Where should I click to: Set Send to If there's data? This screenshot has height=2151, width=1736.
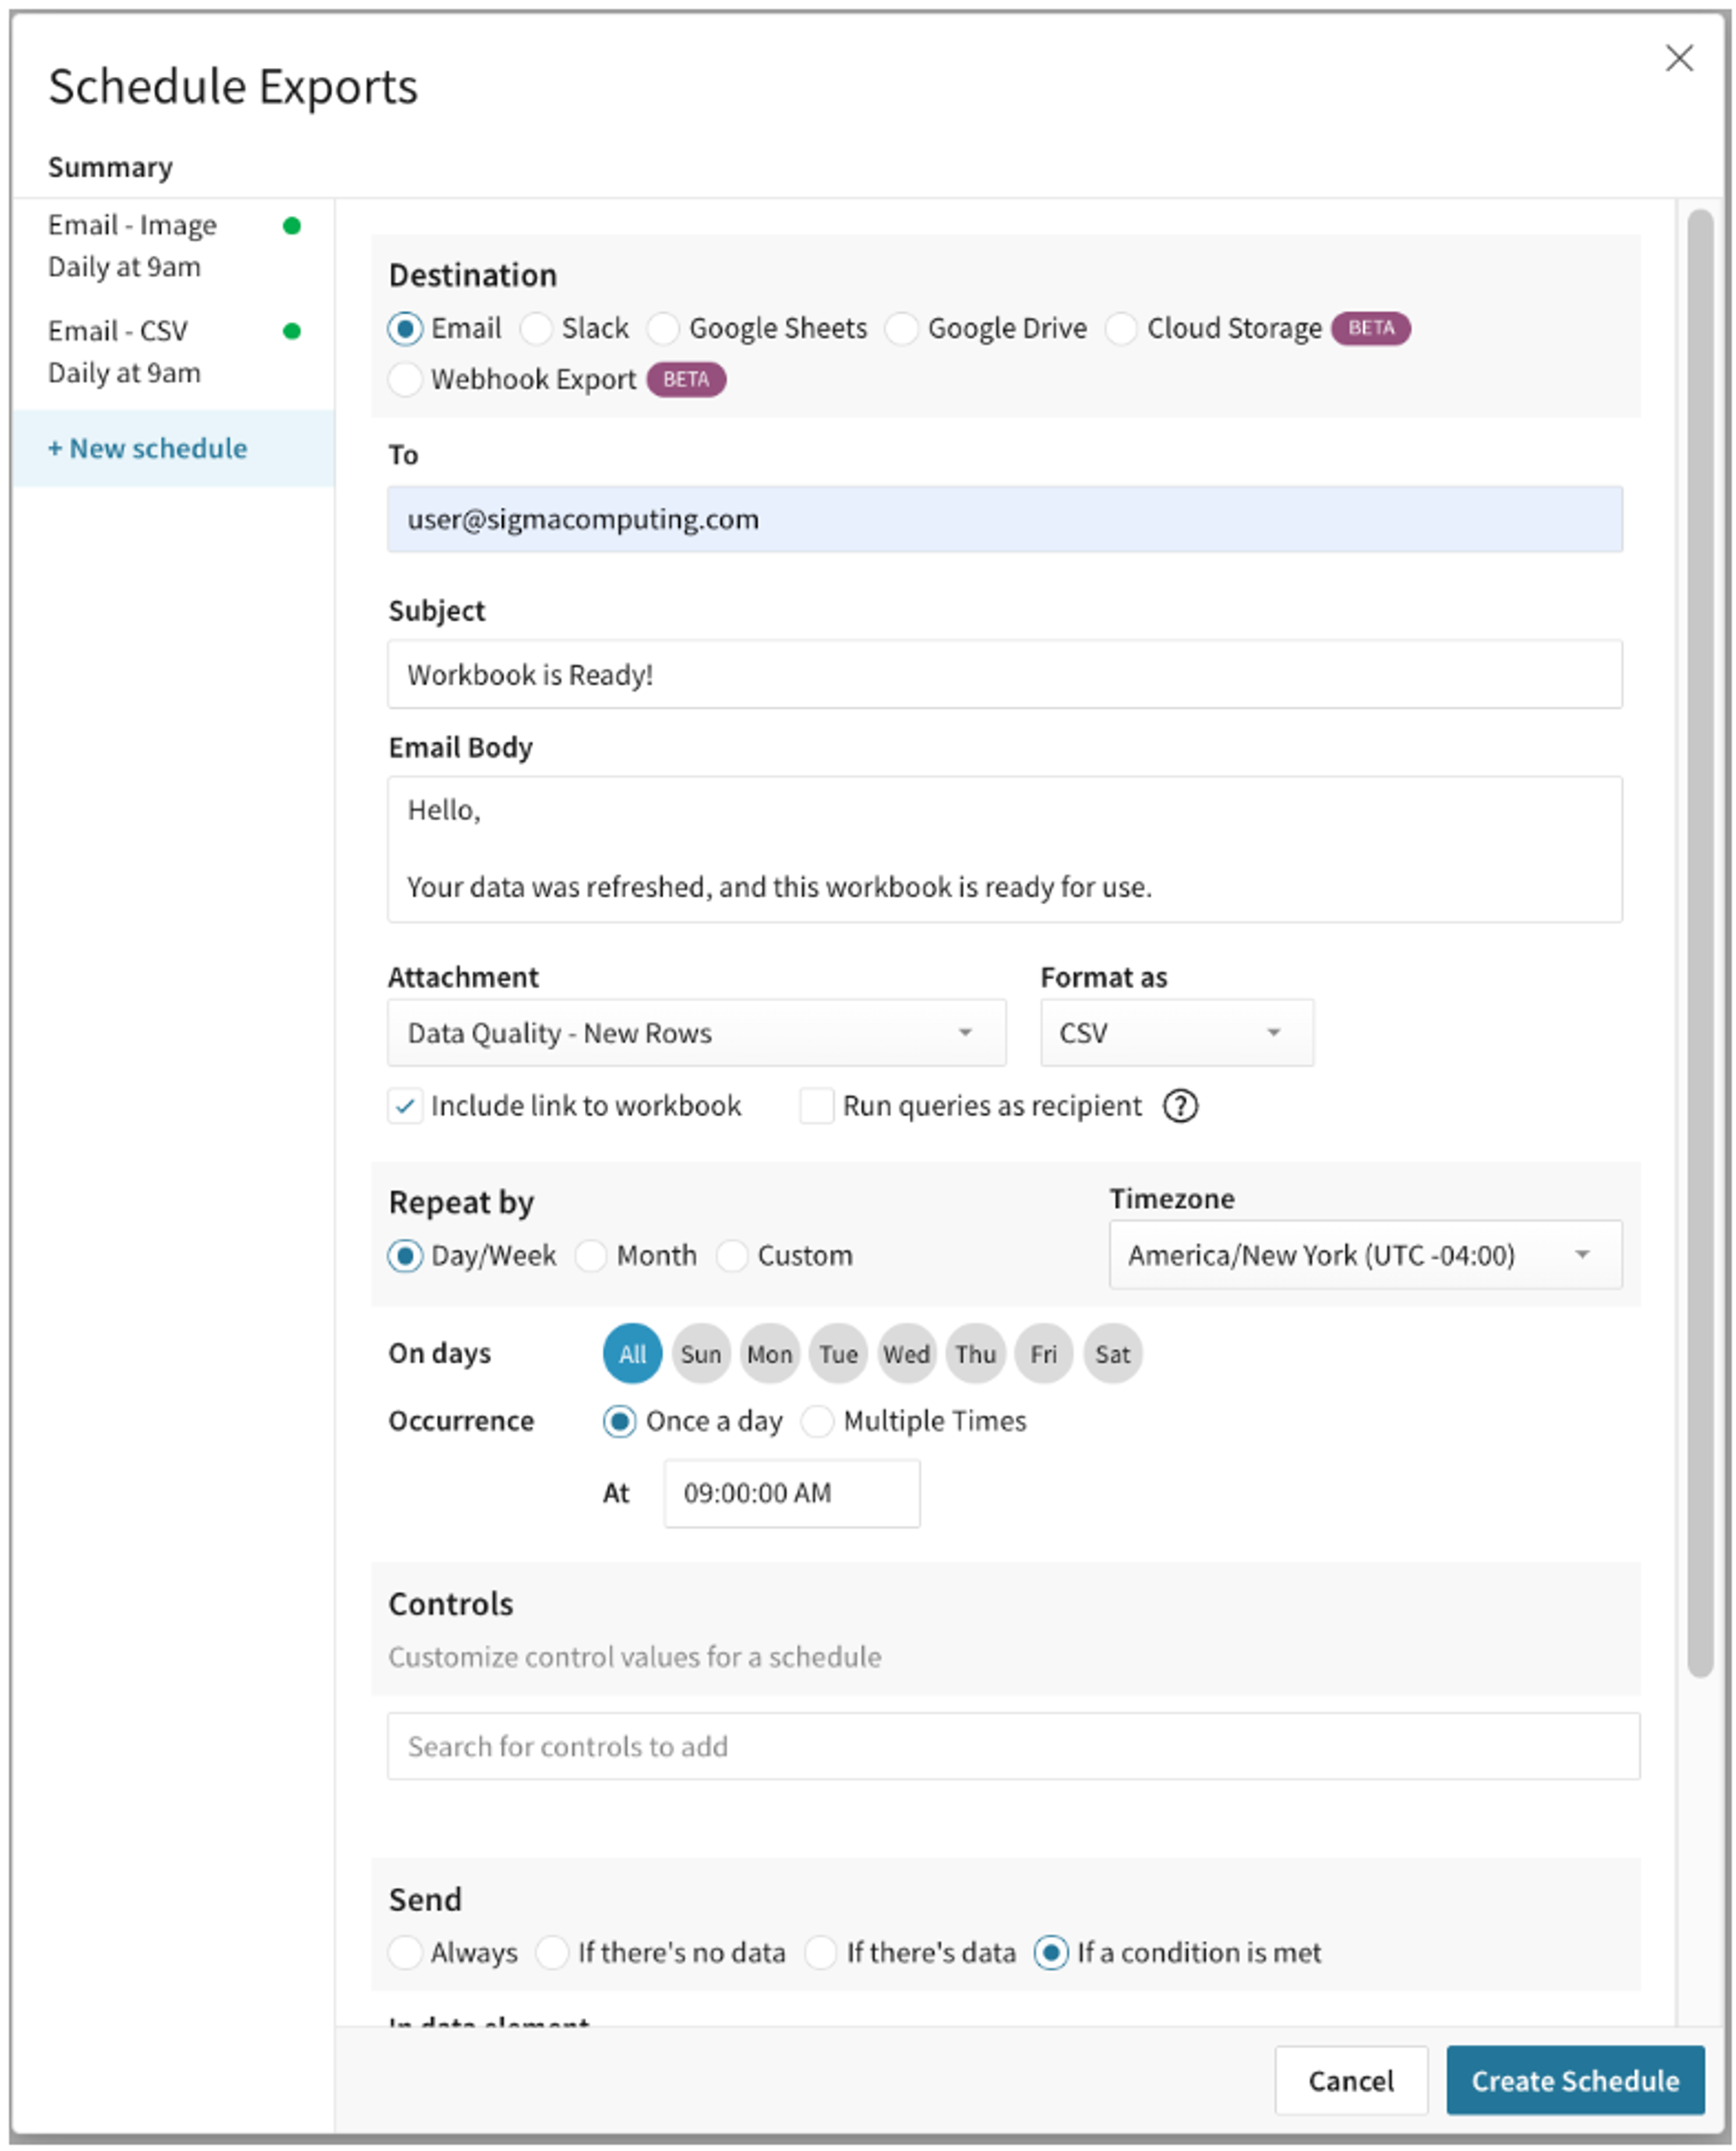[x=821, y=1952]
